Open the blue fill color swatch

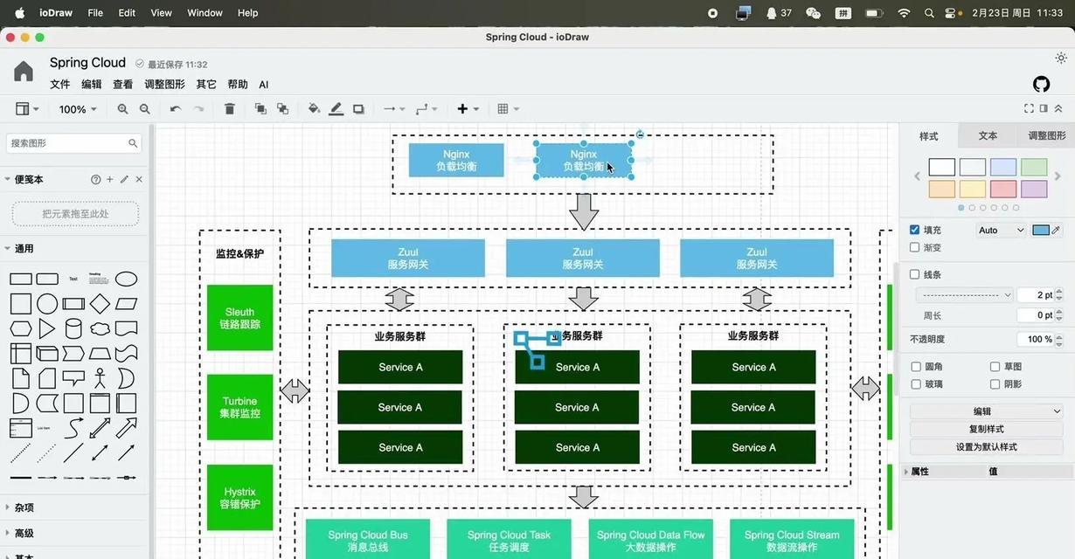pyautogui.click(x=1041, y=230)
